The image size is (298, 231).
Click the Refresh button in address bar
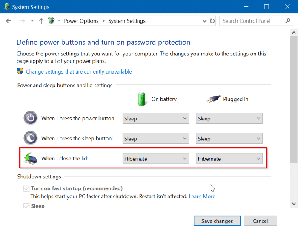pyautogui.click(x=212, y=21)
